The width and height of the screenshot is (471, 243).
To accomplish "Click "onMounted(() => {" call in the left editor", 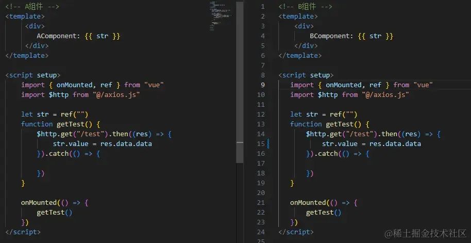I will 55,203.
